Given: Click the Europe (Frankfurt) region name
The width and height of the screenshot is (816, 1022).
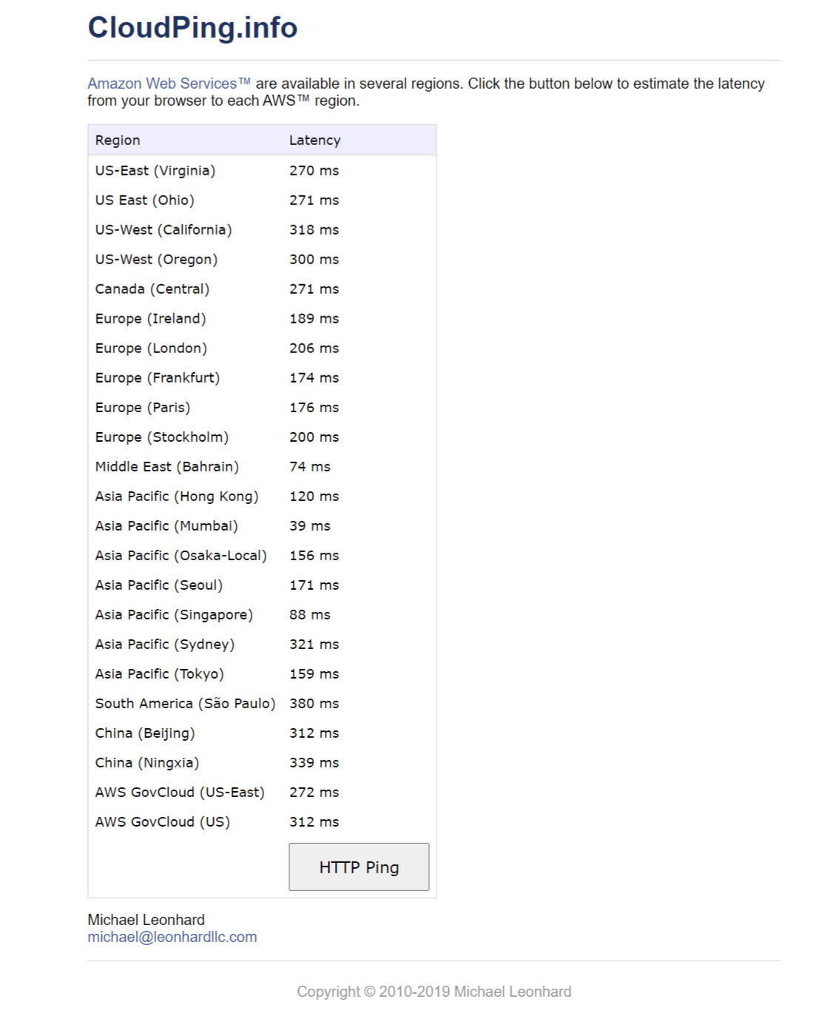Looking at the screenshot, I should (158, 378).
